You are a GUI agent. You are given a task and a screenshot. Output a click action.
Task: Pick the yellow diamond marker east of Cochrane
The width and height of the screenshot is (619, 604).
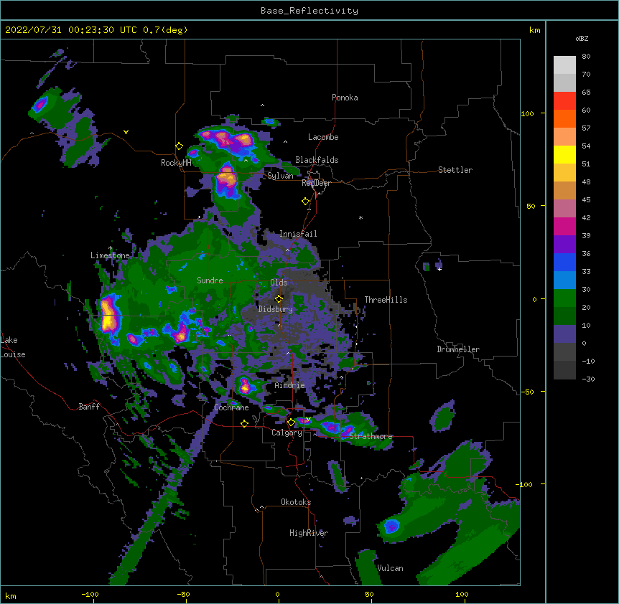point(244,423)
